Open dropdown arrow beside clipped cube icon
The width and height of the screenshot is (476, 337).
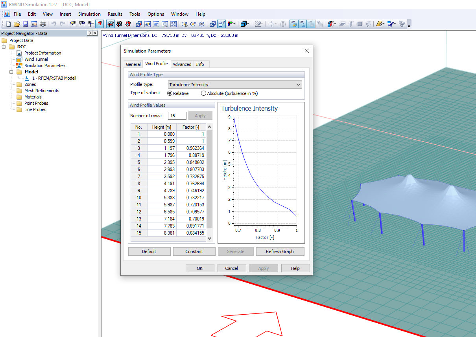(x=335, y=24)
